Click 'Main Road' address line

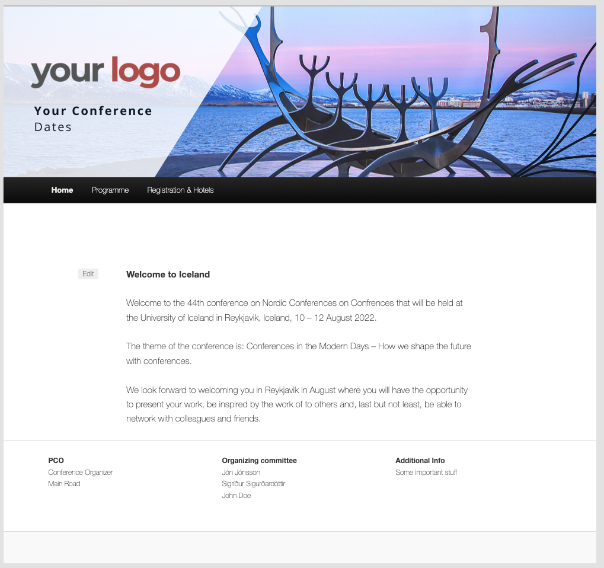64,484
